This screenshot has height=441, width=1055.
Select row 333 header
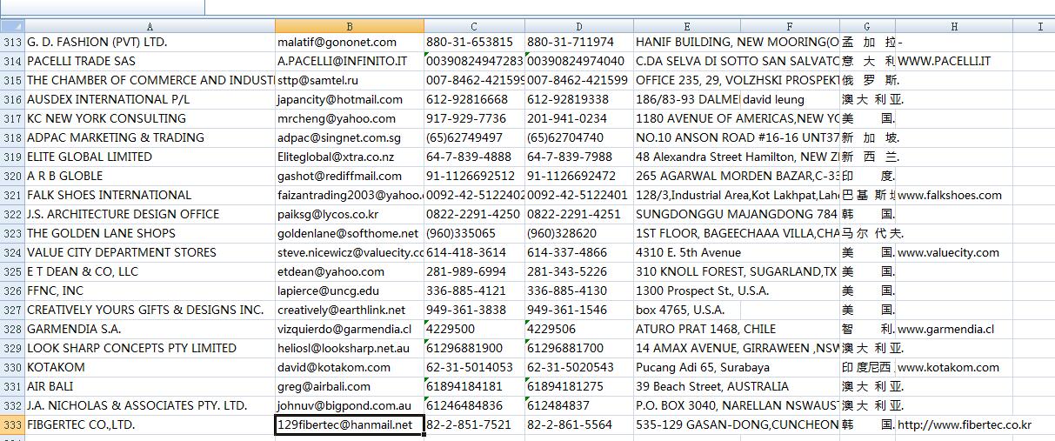tap(12, 424)
